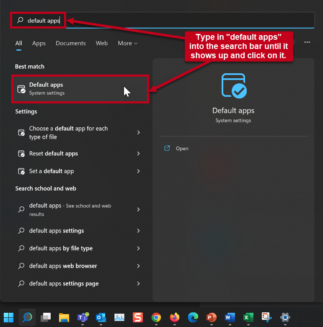Open the three-dot options menu
Viewport: 323px width, 327px height.
pyautogui.click(x=307, y=42)
